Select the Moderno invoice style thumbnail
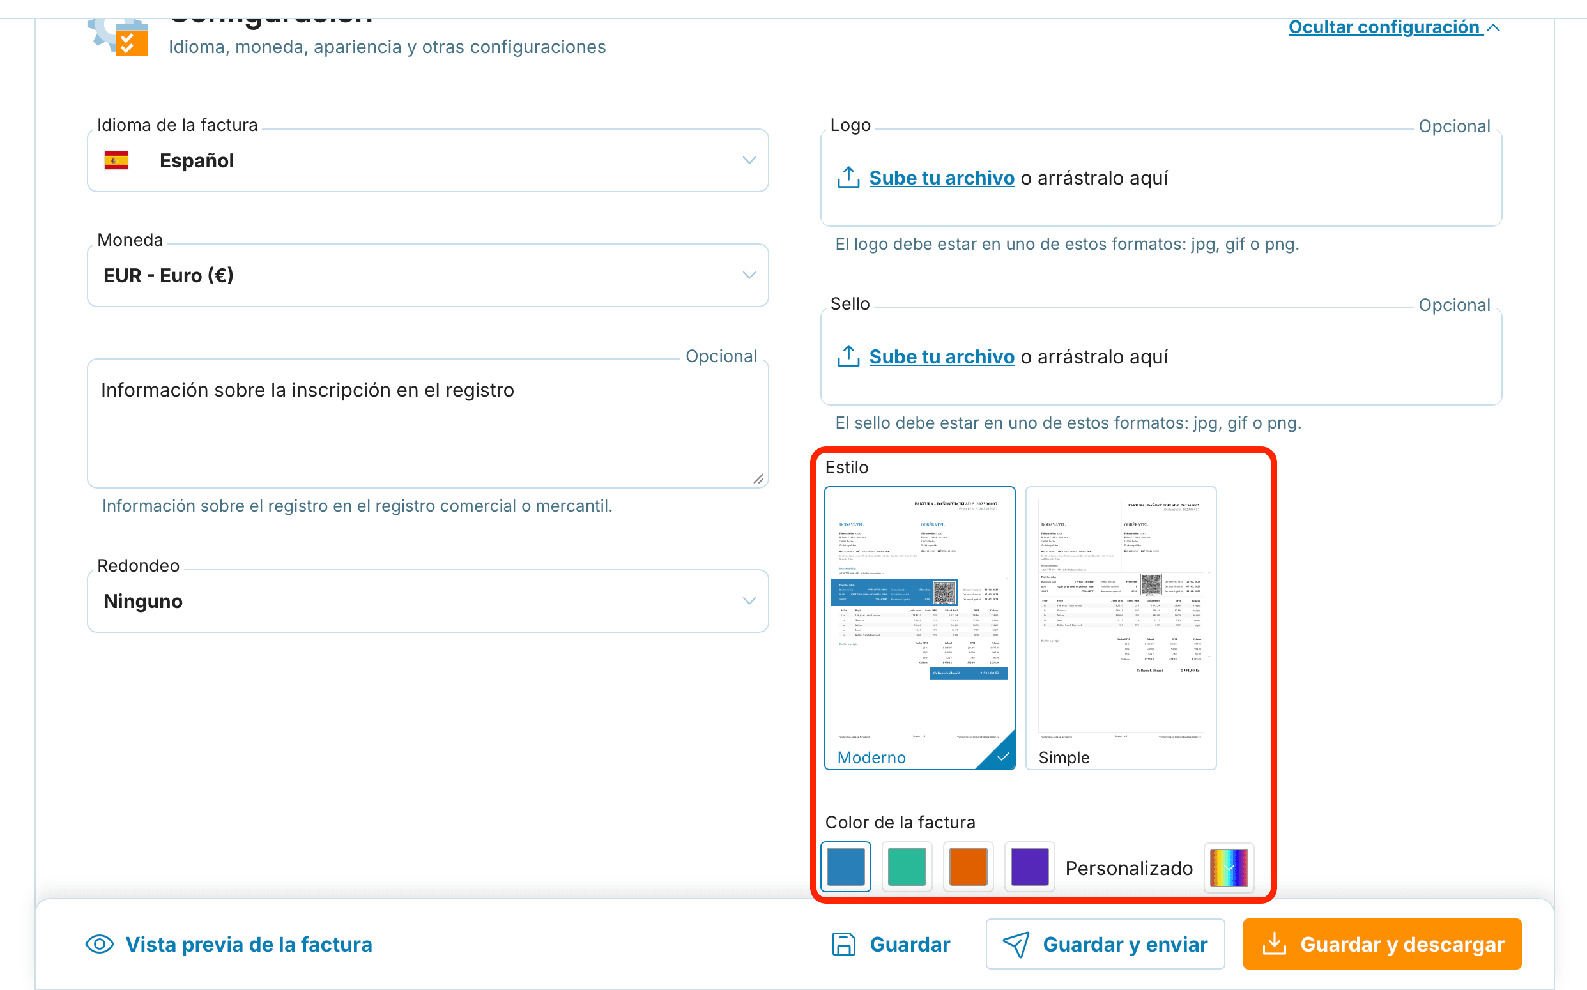The height and width of the screenshot is (990, 1587). pos(919,628)
